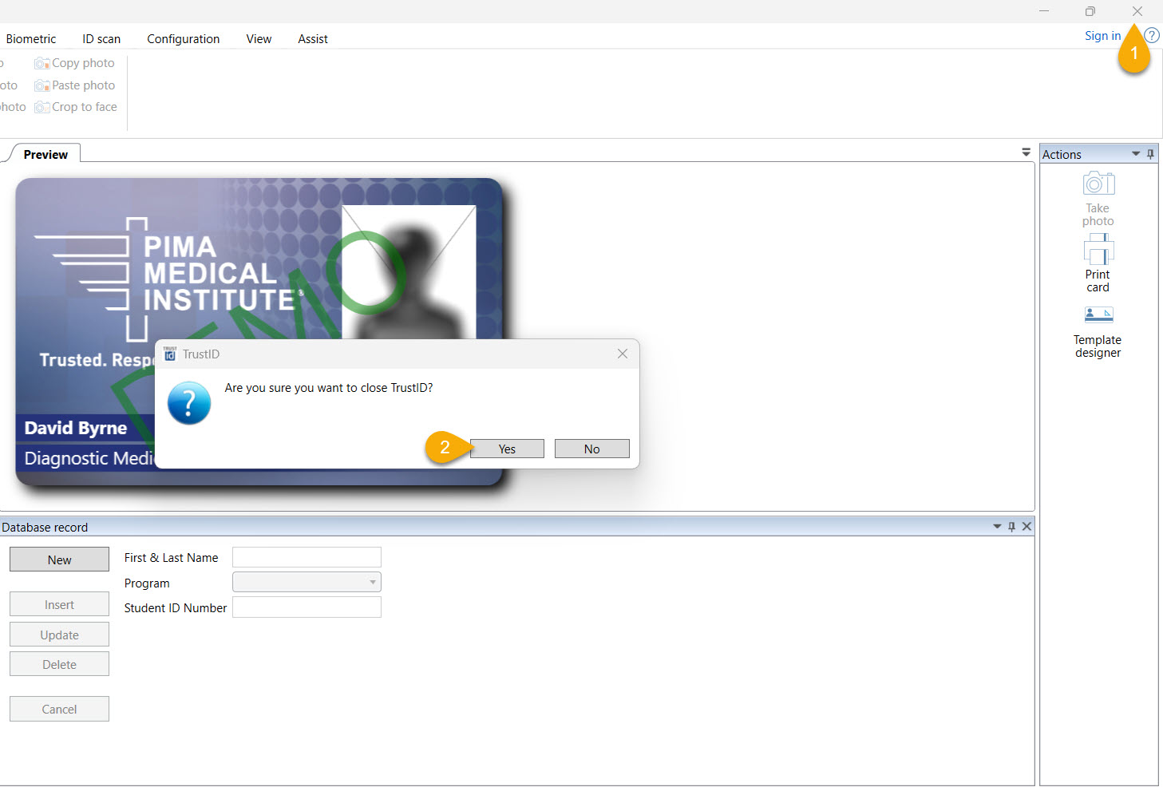This screenshot has height=787, width=1163.
Task: Pin the Database record panel
Action: (x=1011, y=527)
